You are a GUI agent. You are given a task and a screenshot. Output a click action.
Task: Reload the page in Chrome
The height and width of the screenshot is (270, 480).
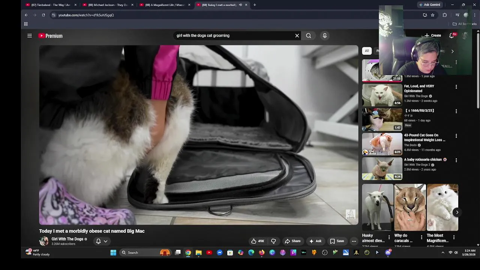point(43,15)
